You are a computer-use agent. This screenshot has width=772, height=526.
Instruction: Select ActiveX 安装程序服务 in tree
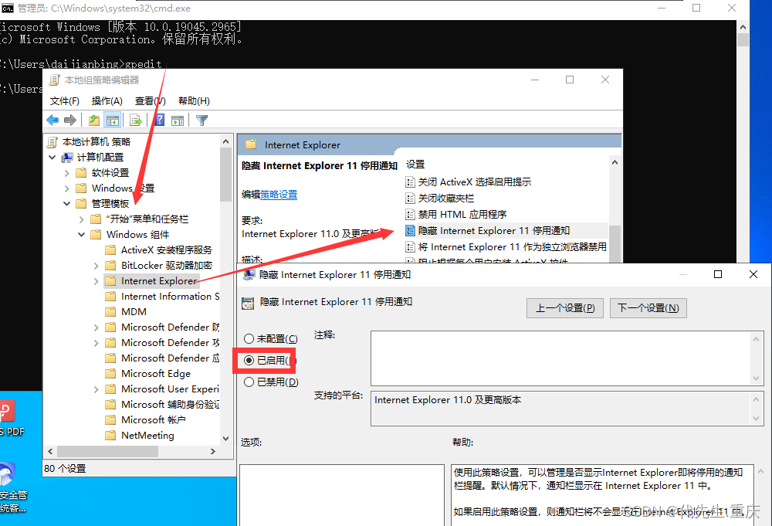tap(167, 250)
